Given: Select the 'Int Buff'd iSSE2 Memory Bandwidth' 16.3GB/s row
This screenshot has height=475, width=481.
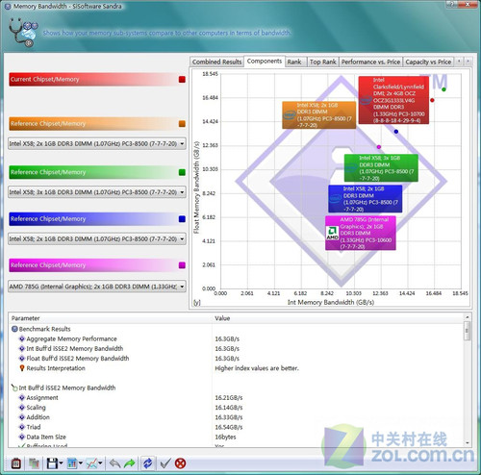Looking at the screenshot, I should pyautogui.click(x=236, y=348).
